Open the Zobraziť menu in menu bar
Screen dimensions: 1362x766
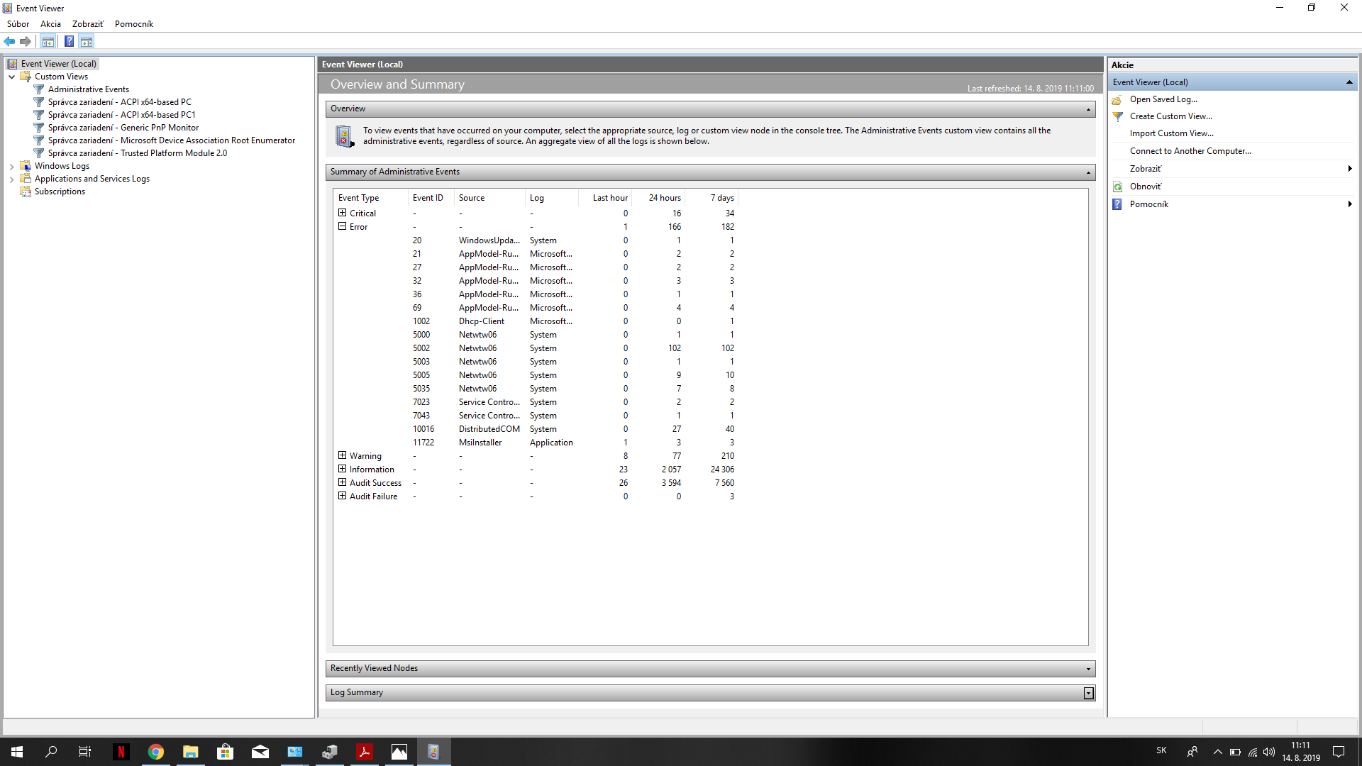(x=88, y=24)
